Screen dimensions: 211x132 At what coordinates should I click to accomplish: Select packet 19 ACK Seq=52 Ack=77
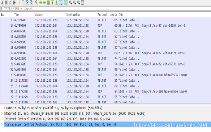pyautogui.click(x=105, y=53)
